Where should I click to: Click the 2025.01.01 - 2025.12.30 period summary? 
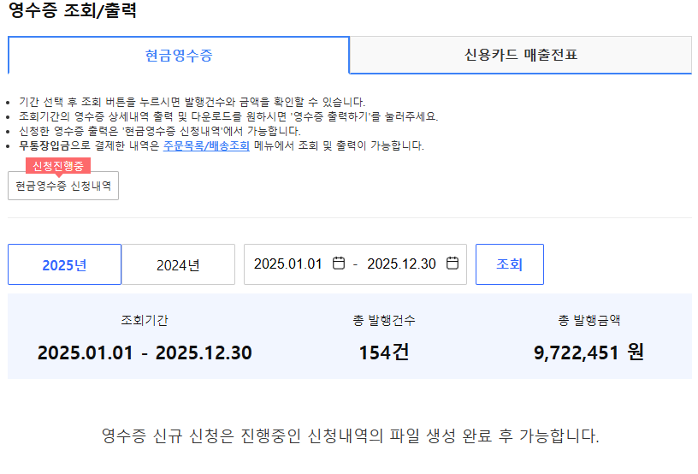(x=145, y=353)
